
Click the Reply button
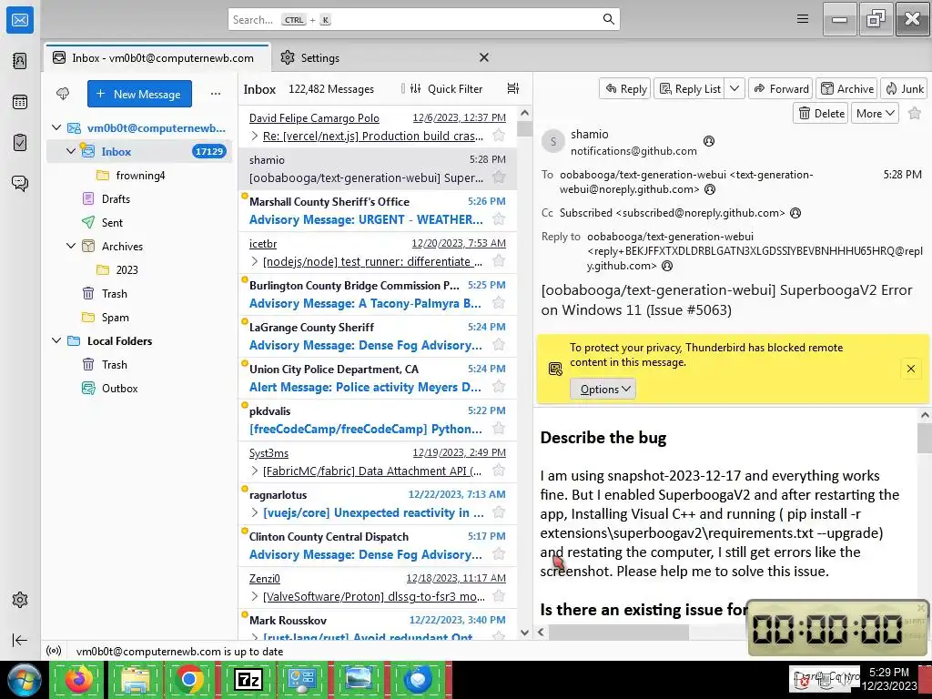[625, 88]
